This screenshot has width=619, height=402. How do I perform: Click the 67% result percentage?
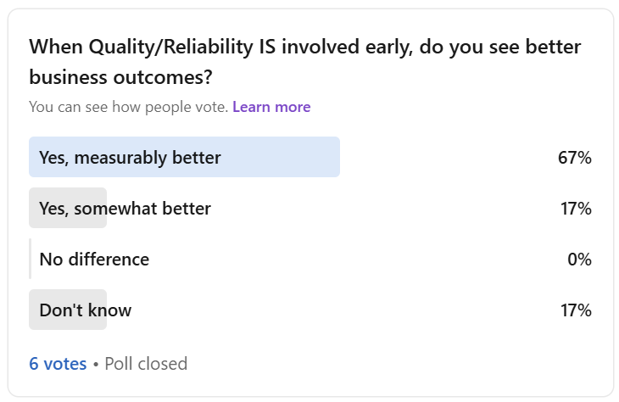(574, 158)
